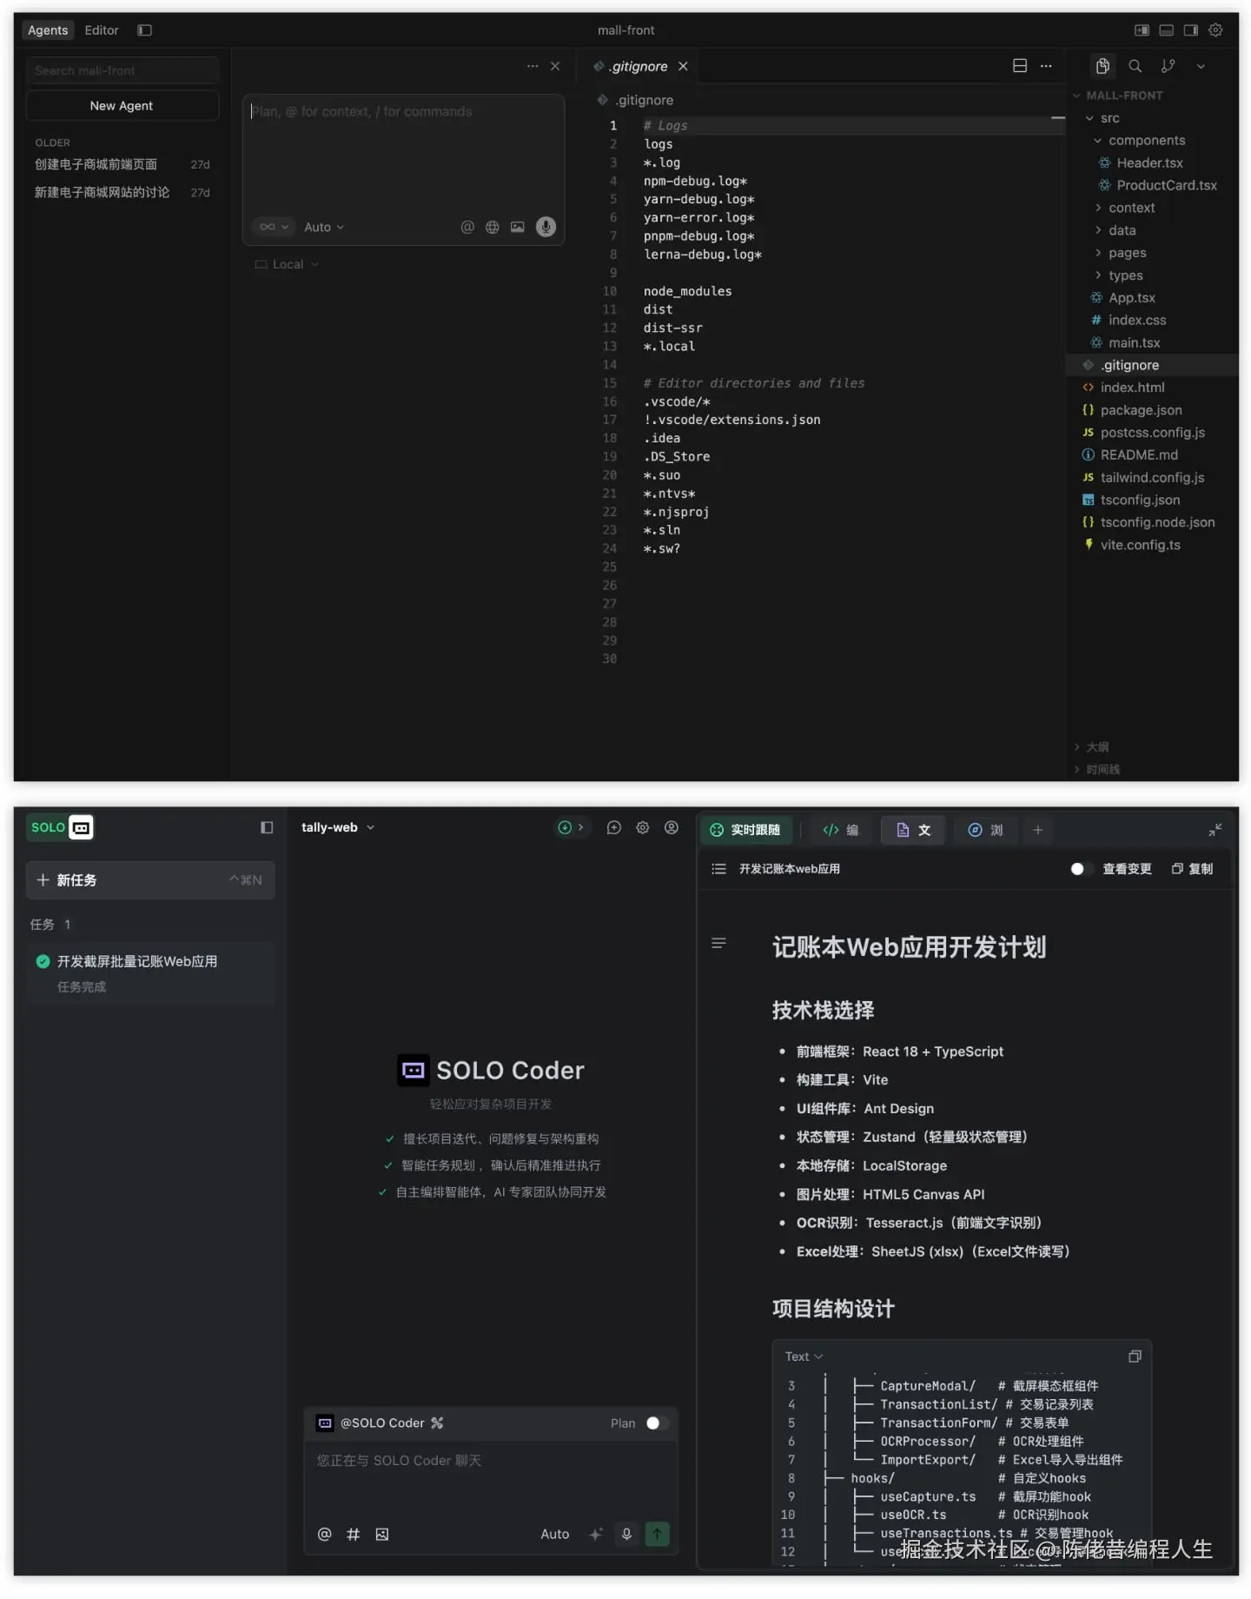Expand the sidebar views chevron dropdown
The height and width of the screenshot is (1599, 1251).
[1201, 66]
